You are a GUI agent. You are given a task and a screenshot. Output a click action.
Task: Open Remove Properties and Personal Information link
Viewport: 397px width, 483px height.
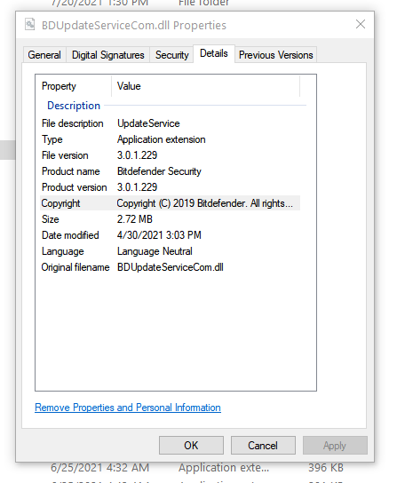tap(128, 408)
